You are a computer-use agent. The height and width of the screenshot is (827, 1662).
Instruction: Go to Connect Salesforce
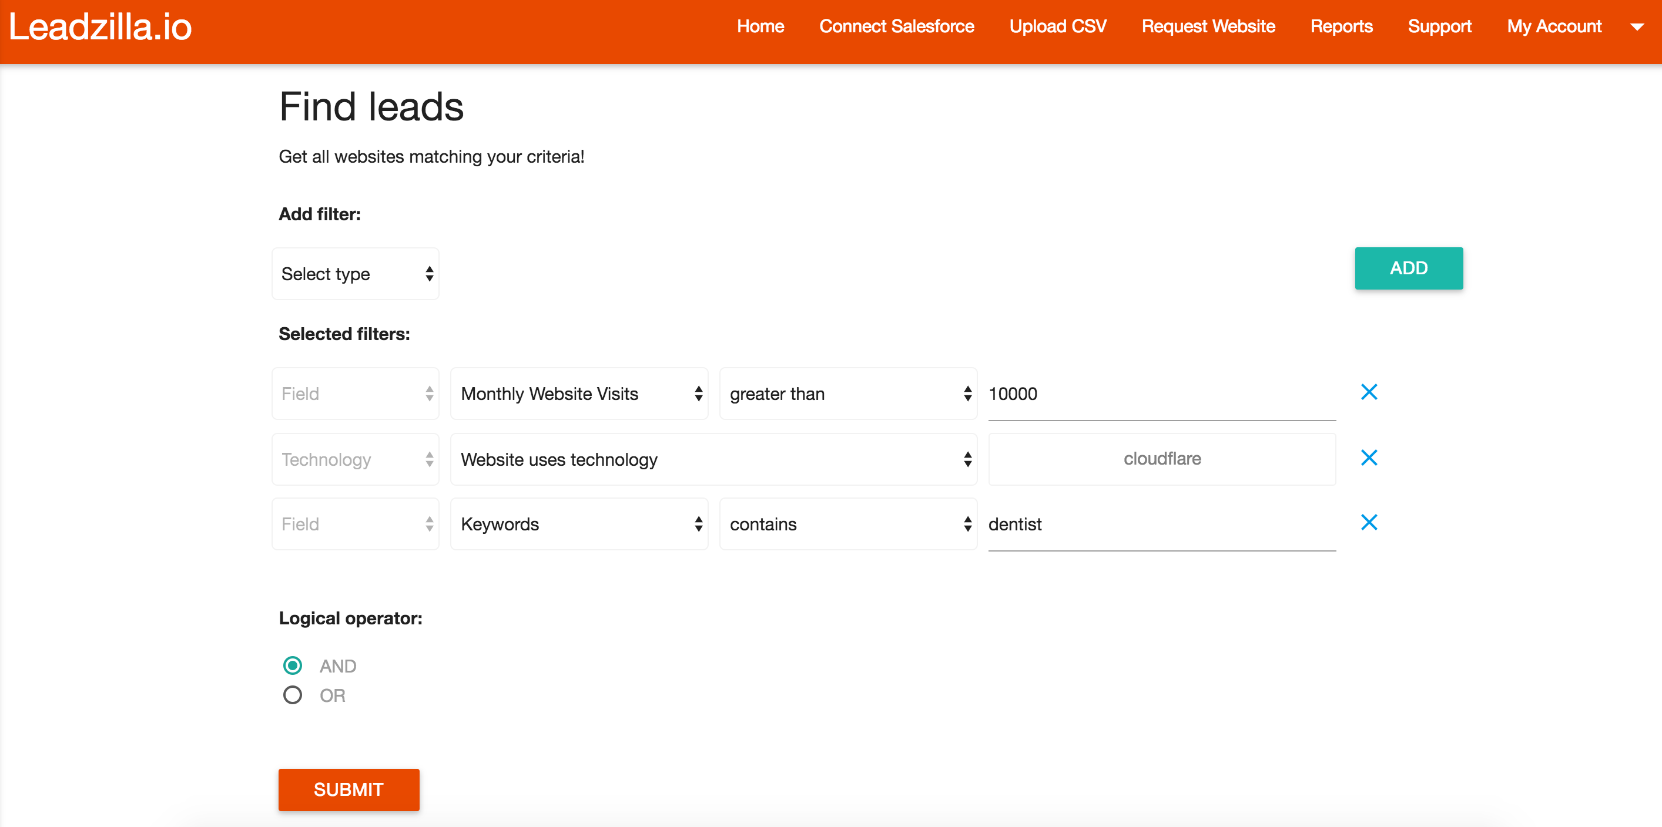click(896, 26)
